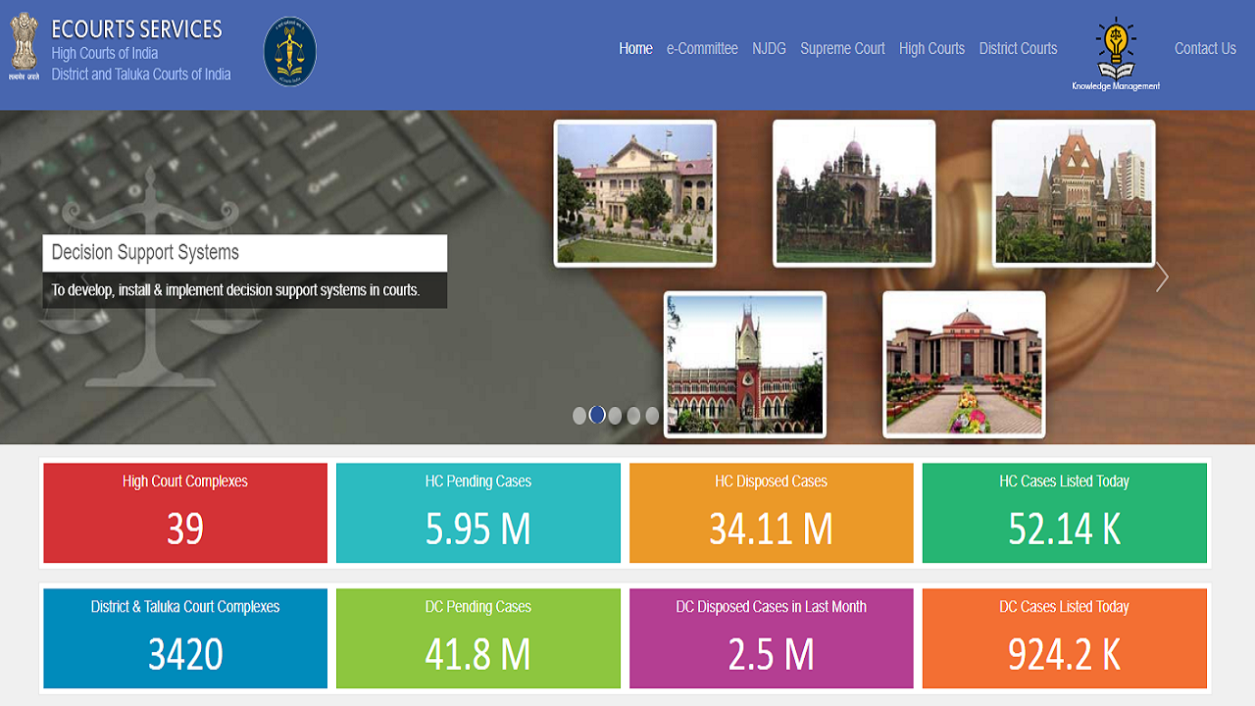Select the third carousel slide dot
Viewport: 1255px width, 706px height.
616,416
